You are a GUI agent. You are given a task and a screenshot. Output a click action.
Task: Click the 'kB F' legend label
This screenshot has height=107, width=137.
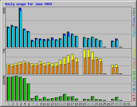[x=134, y=98]
